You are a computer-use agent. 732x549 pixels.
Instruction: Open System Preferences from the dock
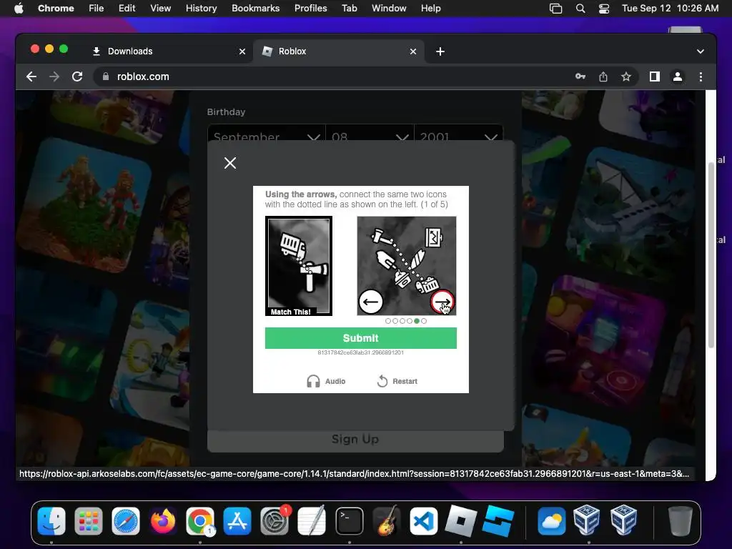click(274, 520)
